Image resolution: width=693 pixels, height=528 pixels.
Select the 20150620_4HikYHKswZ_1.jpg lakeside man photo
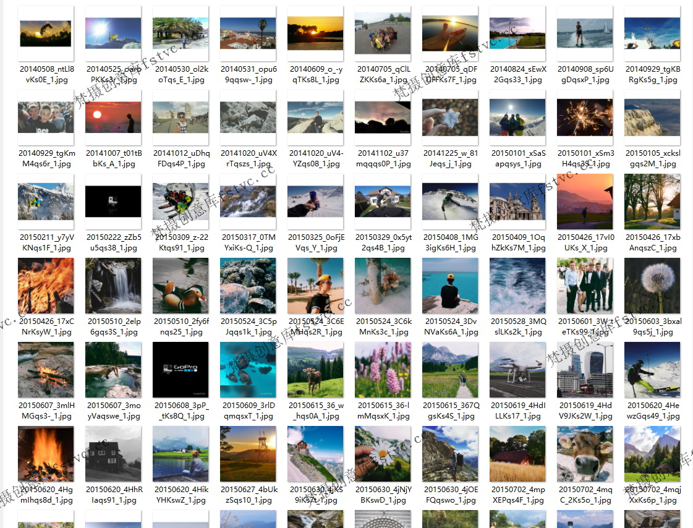pyautogui.click(x=181, y=454)
